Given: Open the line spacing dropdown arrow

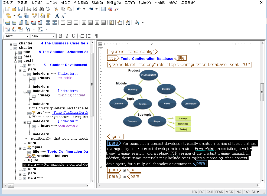Looking at the screenshot, I should pos(46,29).
